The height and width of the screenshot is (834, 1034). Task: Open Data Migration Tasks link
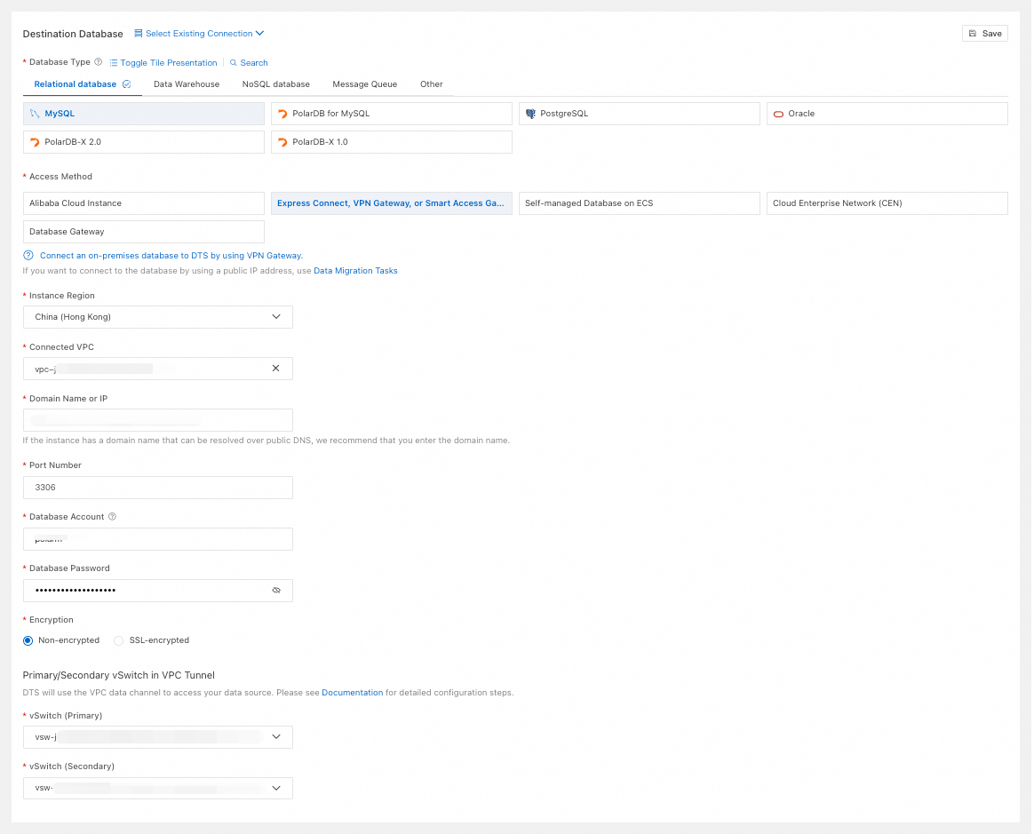point(356,271)
